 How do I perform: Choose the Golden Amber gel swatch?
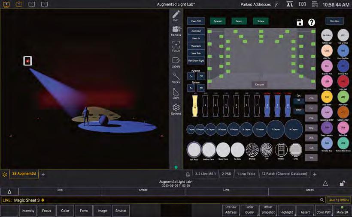point(343,112)
